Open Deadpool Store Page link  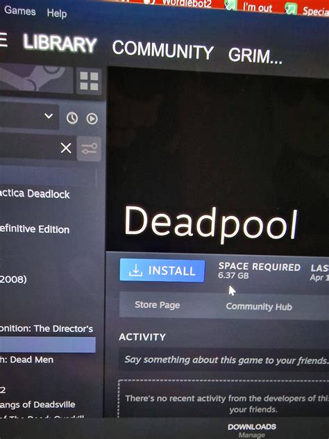click(x=158, y=305)
